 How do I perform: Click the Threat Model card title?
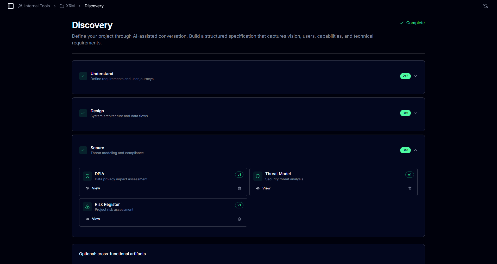tap(278, 174)
